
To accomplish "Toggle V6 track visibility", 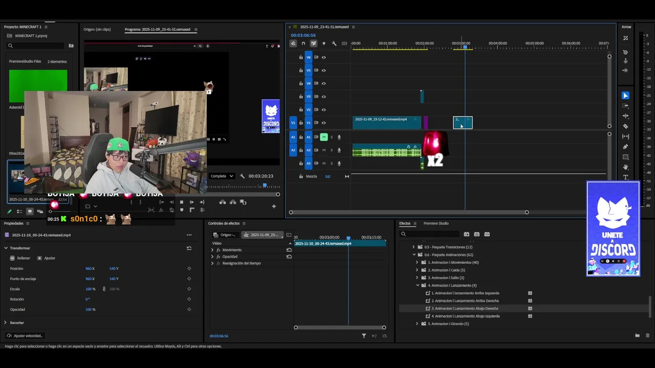I will [x=323, y=57].
